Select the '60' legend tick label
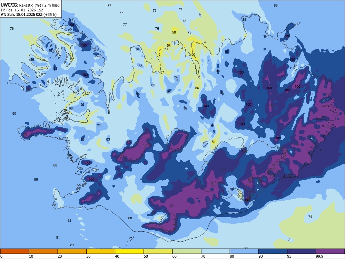This screenshot has width=345, height=259. point(175,256)
